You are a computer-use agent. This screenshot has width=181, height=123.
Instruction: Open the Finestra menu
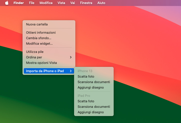coord(86,3)
